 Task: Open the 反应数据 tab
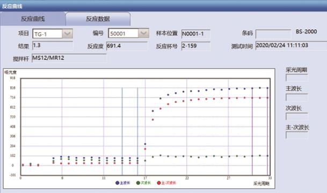tap(98, 19)
